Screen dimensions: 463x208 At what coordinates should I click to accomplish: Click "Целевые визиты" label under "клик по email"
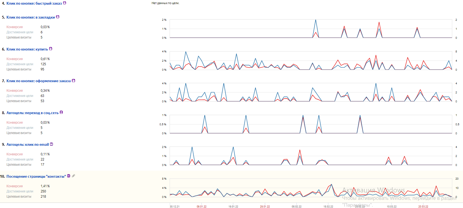tap(19, 165)
